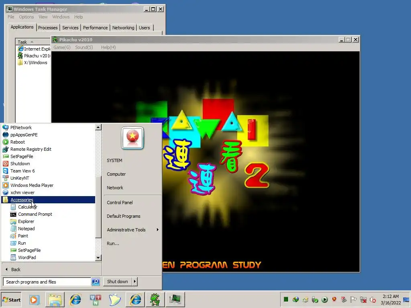Click the user picture in the Start menu
Screen dimensions: 411x308
[x=132, y=138]
